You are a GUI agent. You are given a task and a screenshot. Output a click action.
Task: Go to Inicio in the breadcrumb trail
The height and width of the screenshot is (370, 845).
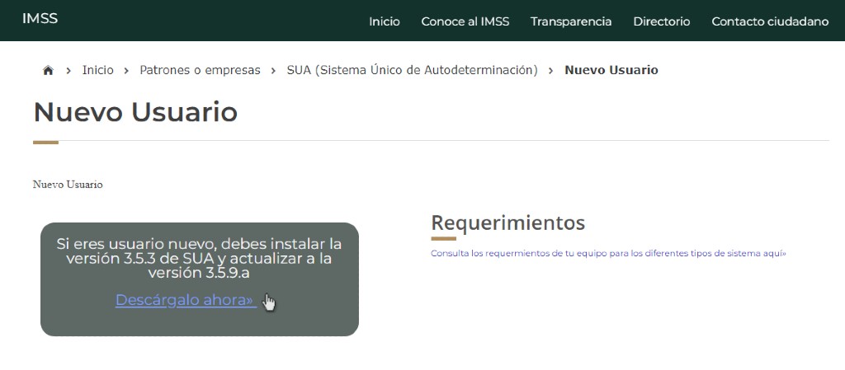97,71
